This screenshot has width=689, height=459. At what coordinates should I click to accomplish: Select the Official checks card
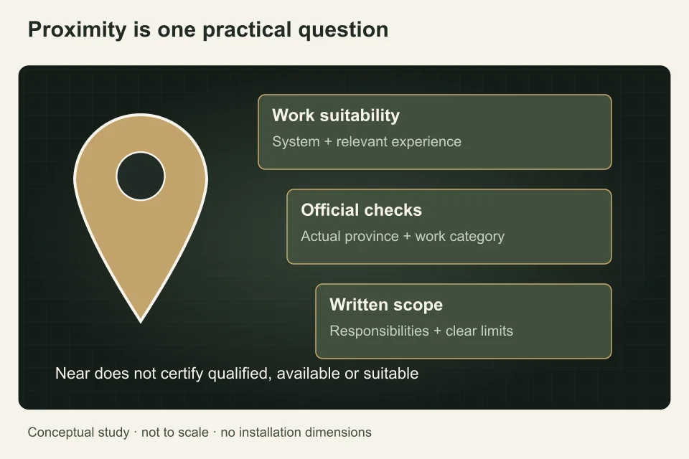pyautogui.click(x=449, y=227)
